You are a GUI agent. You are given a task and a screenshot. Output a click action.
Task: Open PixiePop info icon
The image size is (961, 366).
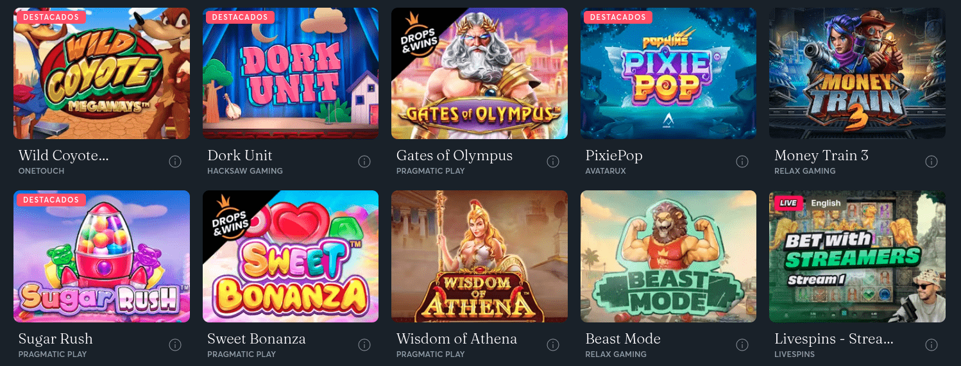(742, 162)
